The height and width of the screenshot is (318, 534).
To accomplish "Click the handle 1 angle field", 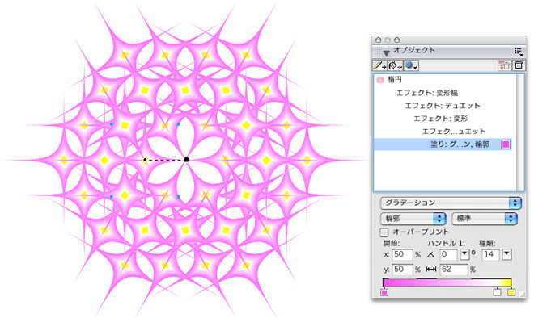I will click(448, 254).
